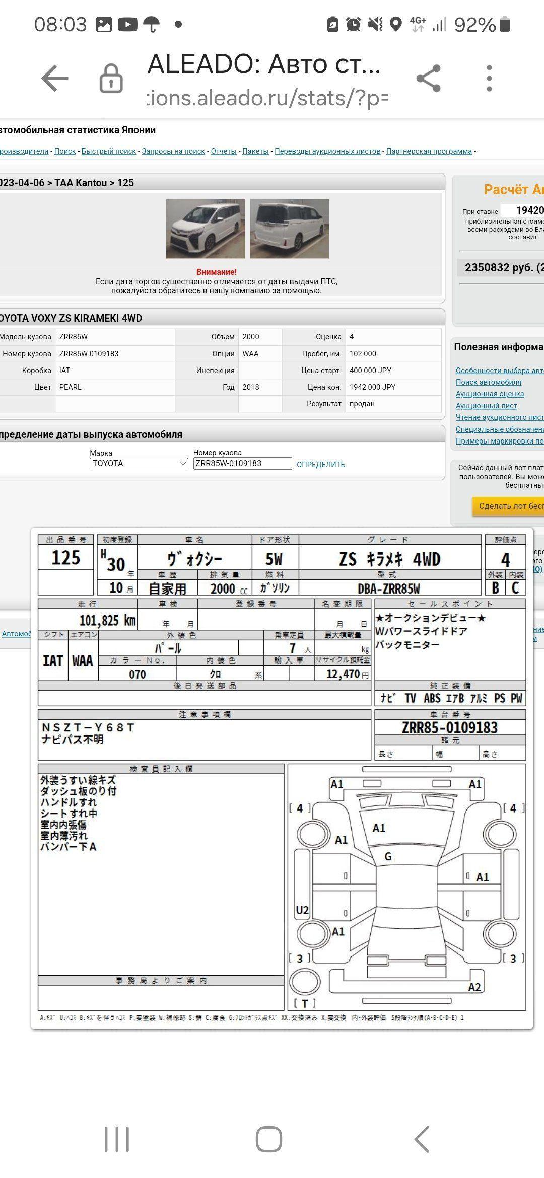Select body number ZRR85W-0109183 cell

(115, 354)
